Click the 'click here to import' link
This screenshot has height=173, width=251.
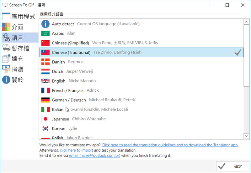click(76, 150)
